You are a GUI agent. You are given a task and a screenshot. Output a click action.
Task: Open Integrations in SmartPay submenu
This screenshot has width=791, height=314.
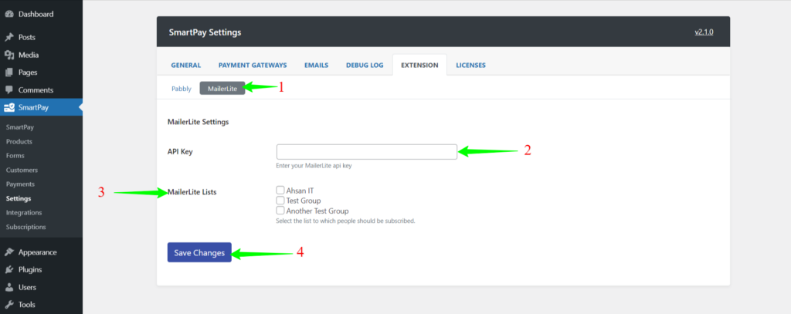pyautogui.click(x=24, y=213)
